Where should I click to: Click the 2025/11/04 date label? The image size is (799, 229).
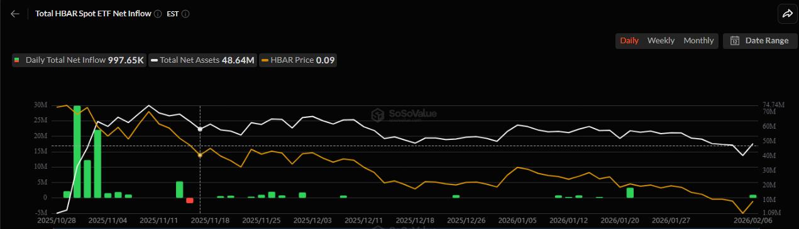click(x=107, y=220)
